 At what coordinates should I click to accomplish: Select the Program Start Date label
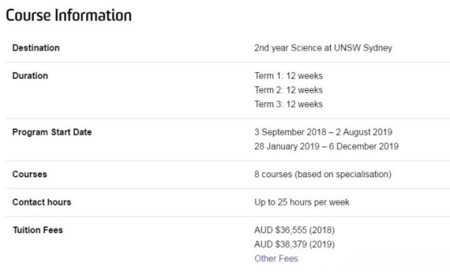click(x=52, y=132)
